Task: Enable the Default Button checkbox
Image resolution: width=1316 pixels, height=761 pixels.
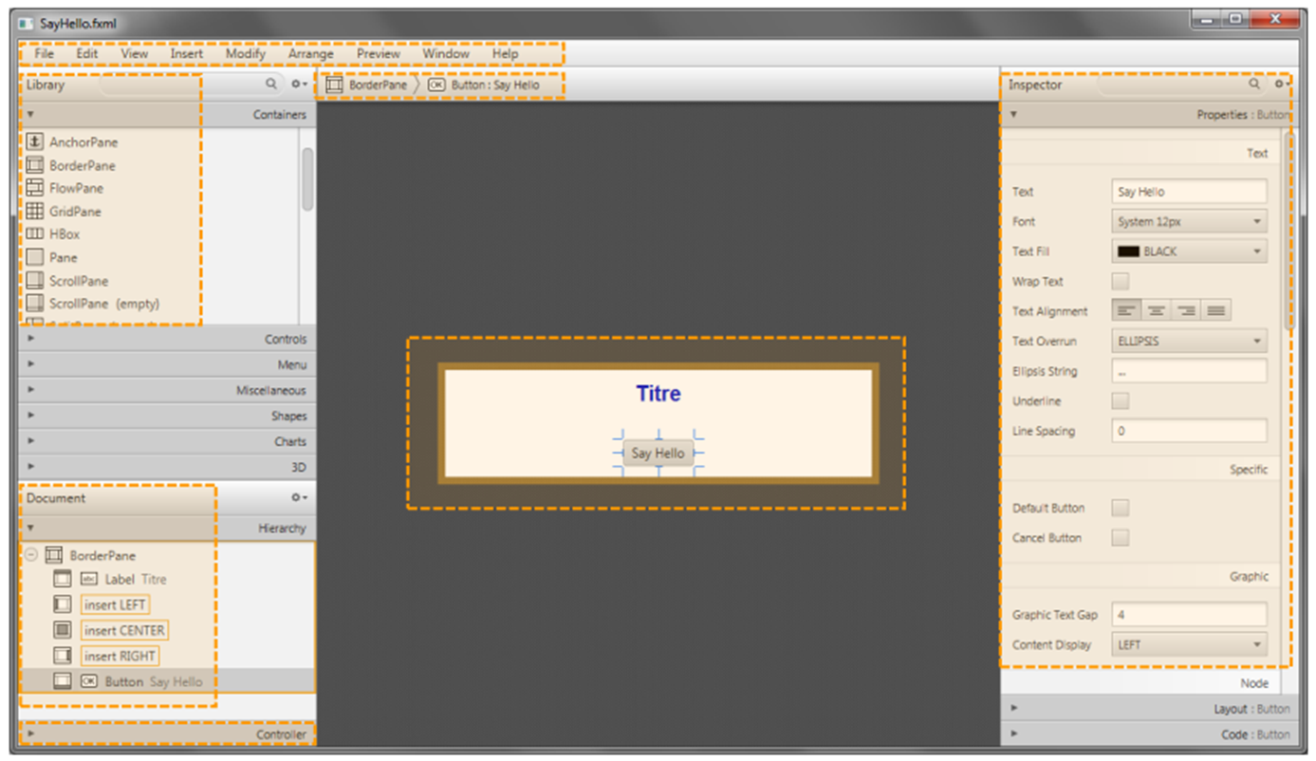Action: pyautogui.click(x=1121, y=508)
